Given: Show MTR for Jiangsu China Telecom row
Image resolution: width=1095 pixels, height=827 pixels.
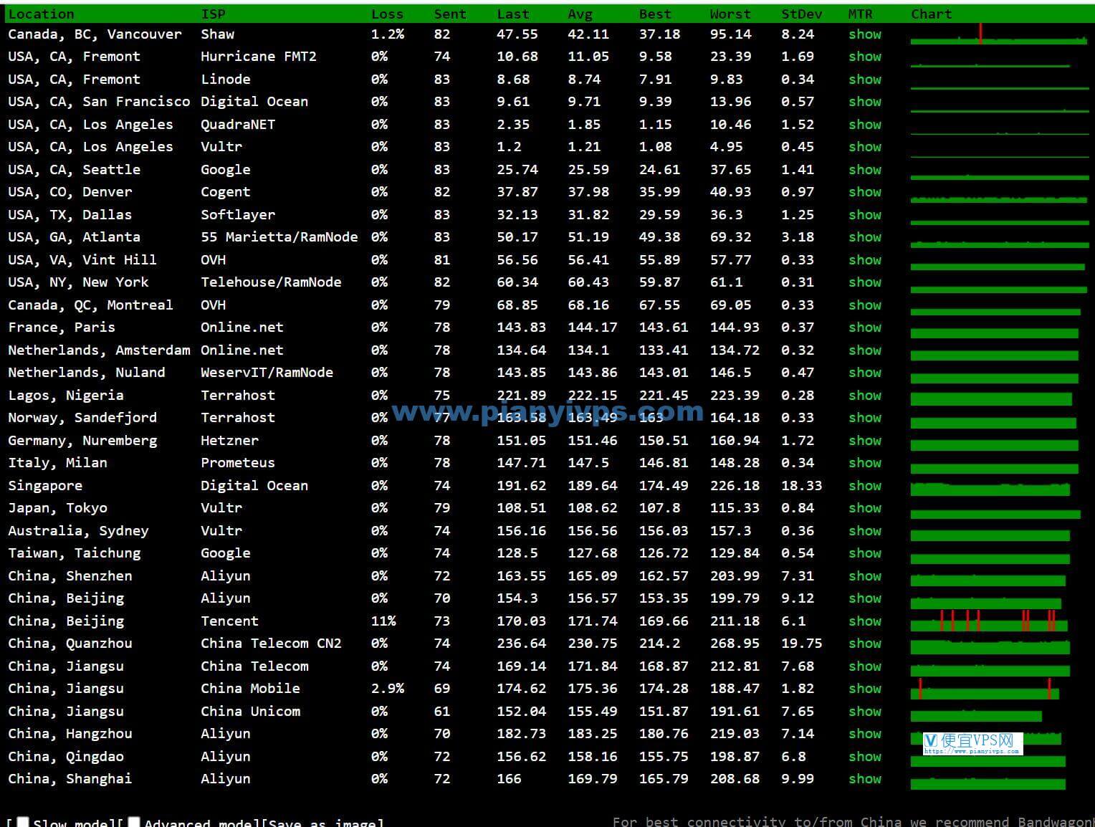Looking at the screenshot, I should 865,666.
